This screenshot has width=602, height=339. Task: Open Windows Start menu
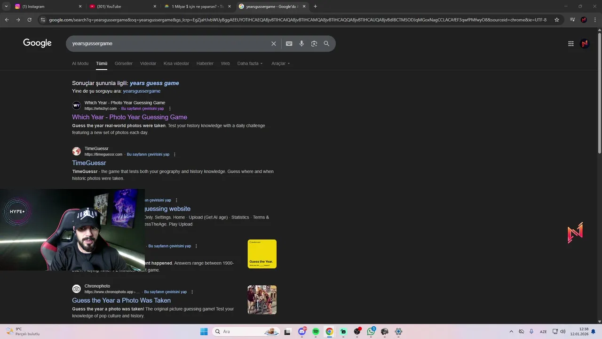click(x=204, y=331)
